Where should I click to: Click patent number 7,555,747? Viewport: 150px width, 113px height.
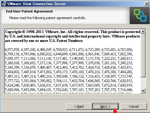pyautogui.click(x=125, y=76)
